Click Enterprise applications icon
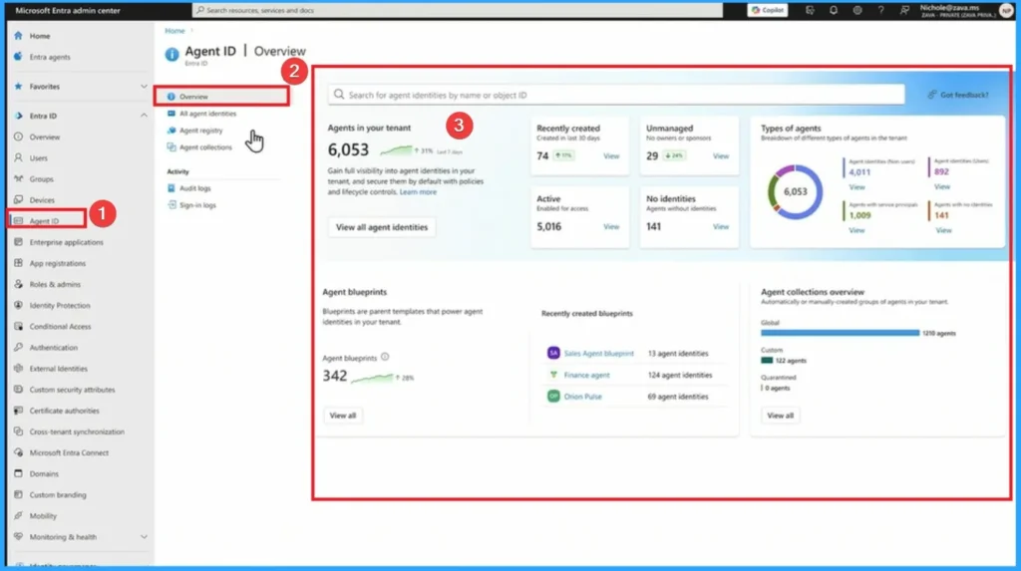The width and height of the screenshot is (1021, 571). pyautogui.click(x=18, y=242)
